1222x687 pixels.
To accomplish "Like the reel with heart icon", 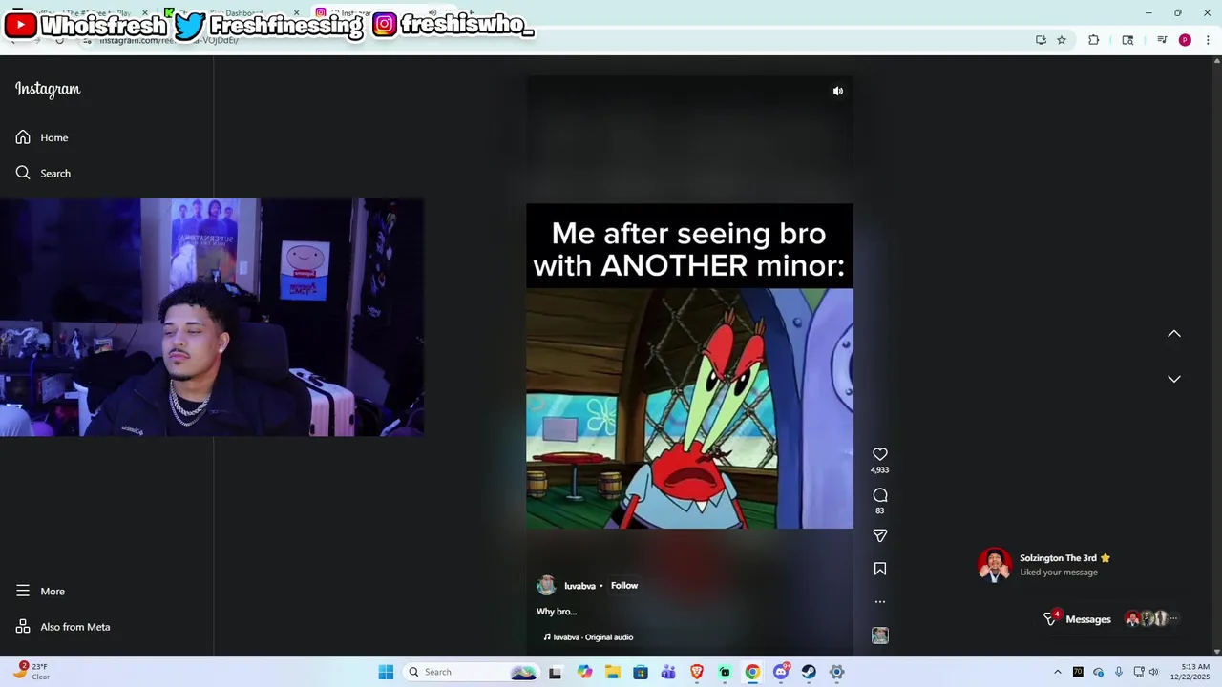I will (x=880, y=454).
